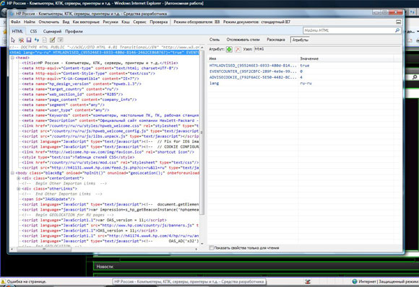Switch to the Сценарий tab
This screenshot has width=419, height=287.
[x=52, y=31]
